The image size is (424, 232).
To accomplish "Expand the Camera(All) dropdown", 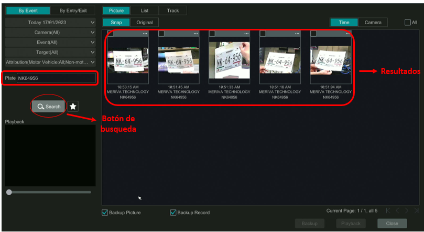I will [x=50, y=33].
